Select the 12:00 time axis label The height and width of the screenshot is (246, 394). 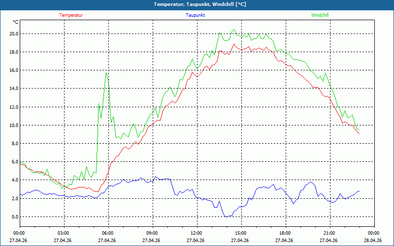pyautogui.click(x=196, y=233)
